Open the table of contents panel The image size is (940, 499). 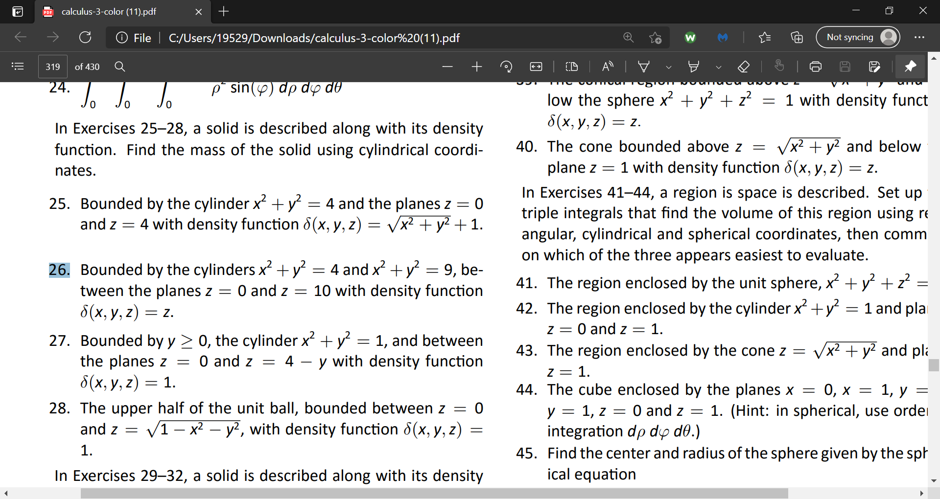coord(18,67)
